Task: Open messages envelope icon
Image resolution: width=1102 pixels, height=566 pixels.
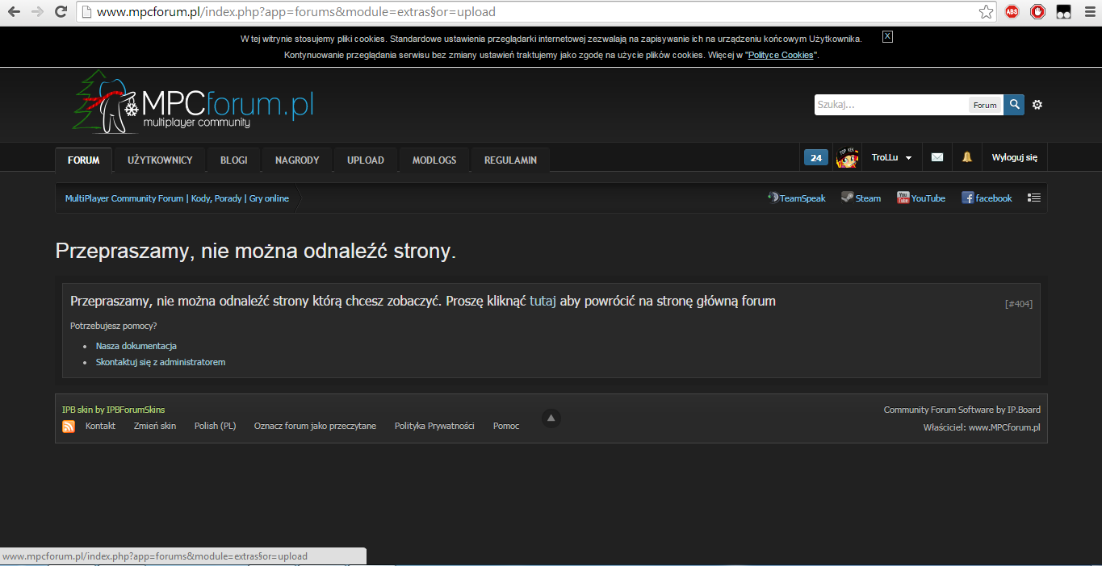Action: (937, 158)
